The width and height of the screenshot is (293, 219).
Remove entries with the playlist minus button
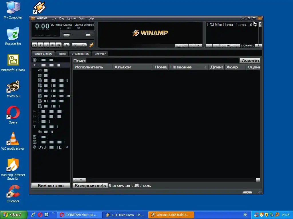(216, 46)
